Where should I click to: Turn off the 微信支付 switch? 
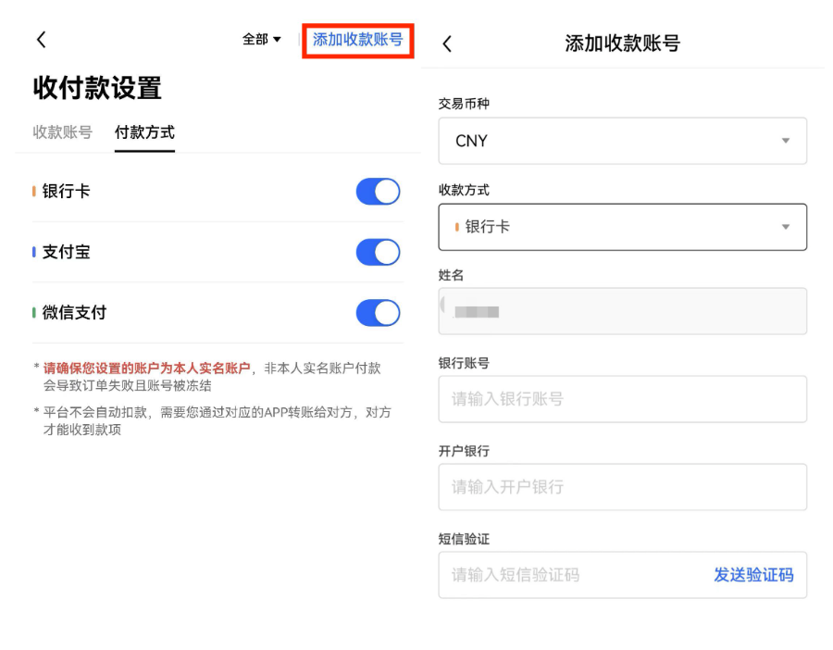tap(377, 312)
